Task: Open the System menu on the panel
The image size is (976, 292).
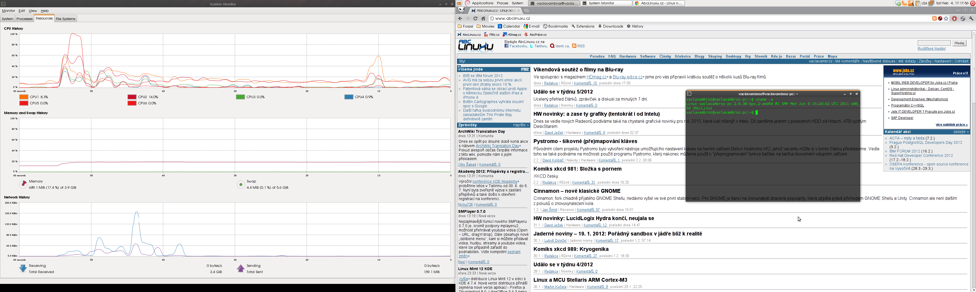Action: (518, 3)
